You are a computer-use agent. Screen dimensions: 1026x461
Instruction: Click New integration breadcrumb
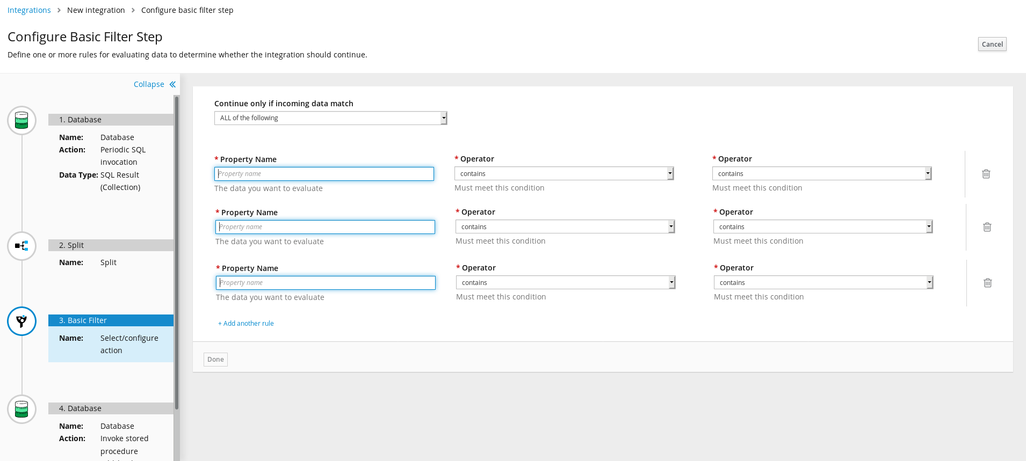pos(96,10)
